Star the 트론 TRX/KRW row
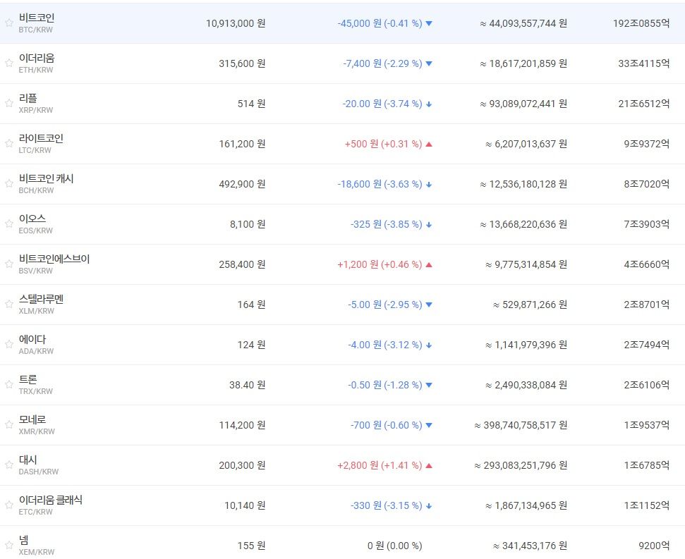 click(x=8, y=384)
